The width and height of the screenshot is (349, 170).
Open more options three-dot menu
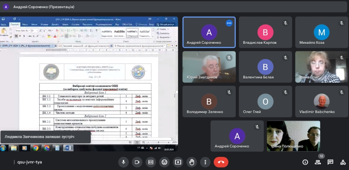coord(205,162)
